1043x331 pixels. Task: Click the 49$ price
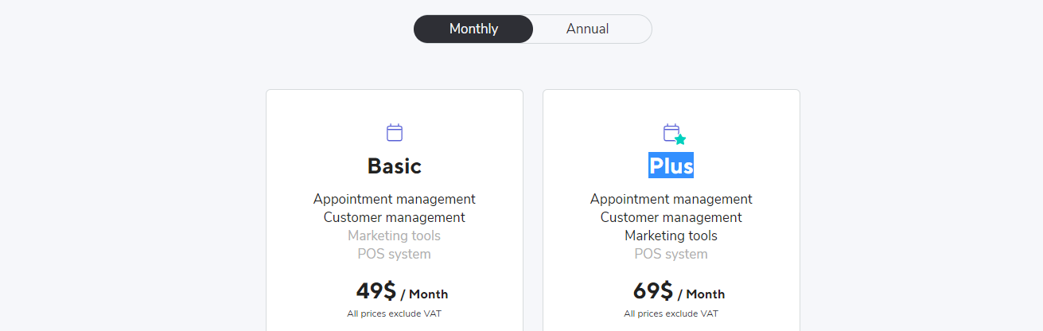(x=376, y=291)
